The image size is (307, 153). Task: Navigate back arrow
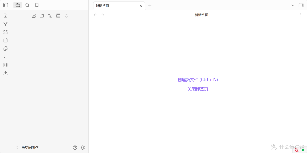[x=95, y=15]
